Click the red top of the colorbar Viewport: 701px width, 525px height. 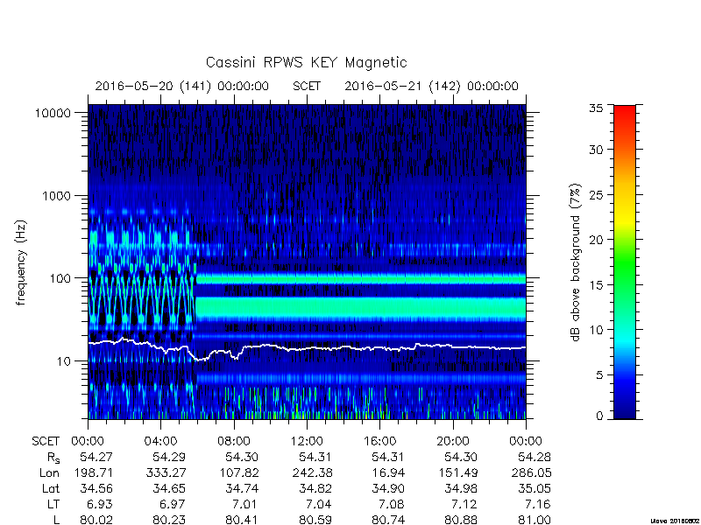(x=625, y=114)
